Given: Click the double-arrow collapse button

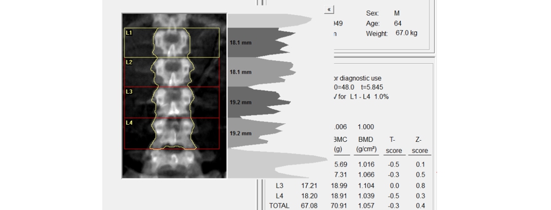Looking at the screenshot, I should click(329, 9).
